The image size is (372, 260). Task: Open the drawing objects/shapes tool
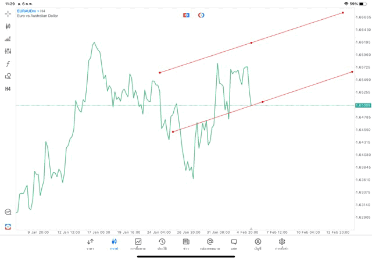8,76
